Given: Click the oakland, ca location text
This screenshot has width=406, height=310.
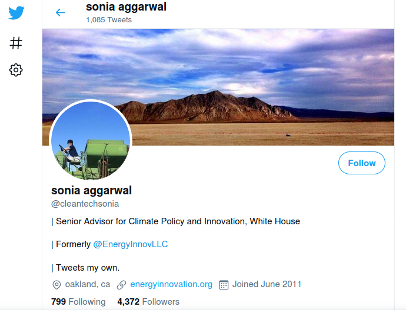Looking at the screenshot, I should coord(88,284).
